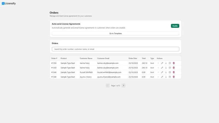Viewport: 219px width, 123px height.
Task: Click the Order Date column header
Action: coord(133,58)
